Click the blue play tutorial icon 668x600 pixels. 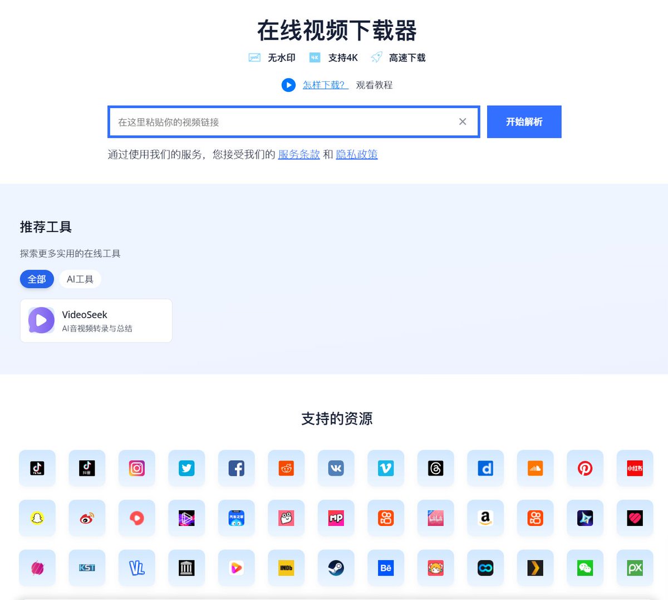(288, 85)
